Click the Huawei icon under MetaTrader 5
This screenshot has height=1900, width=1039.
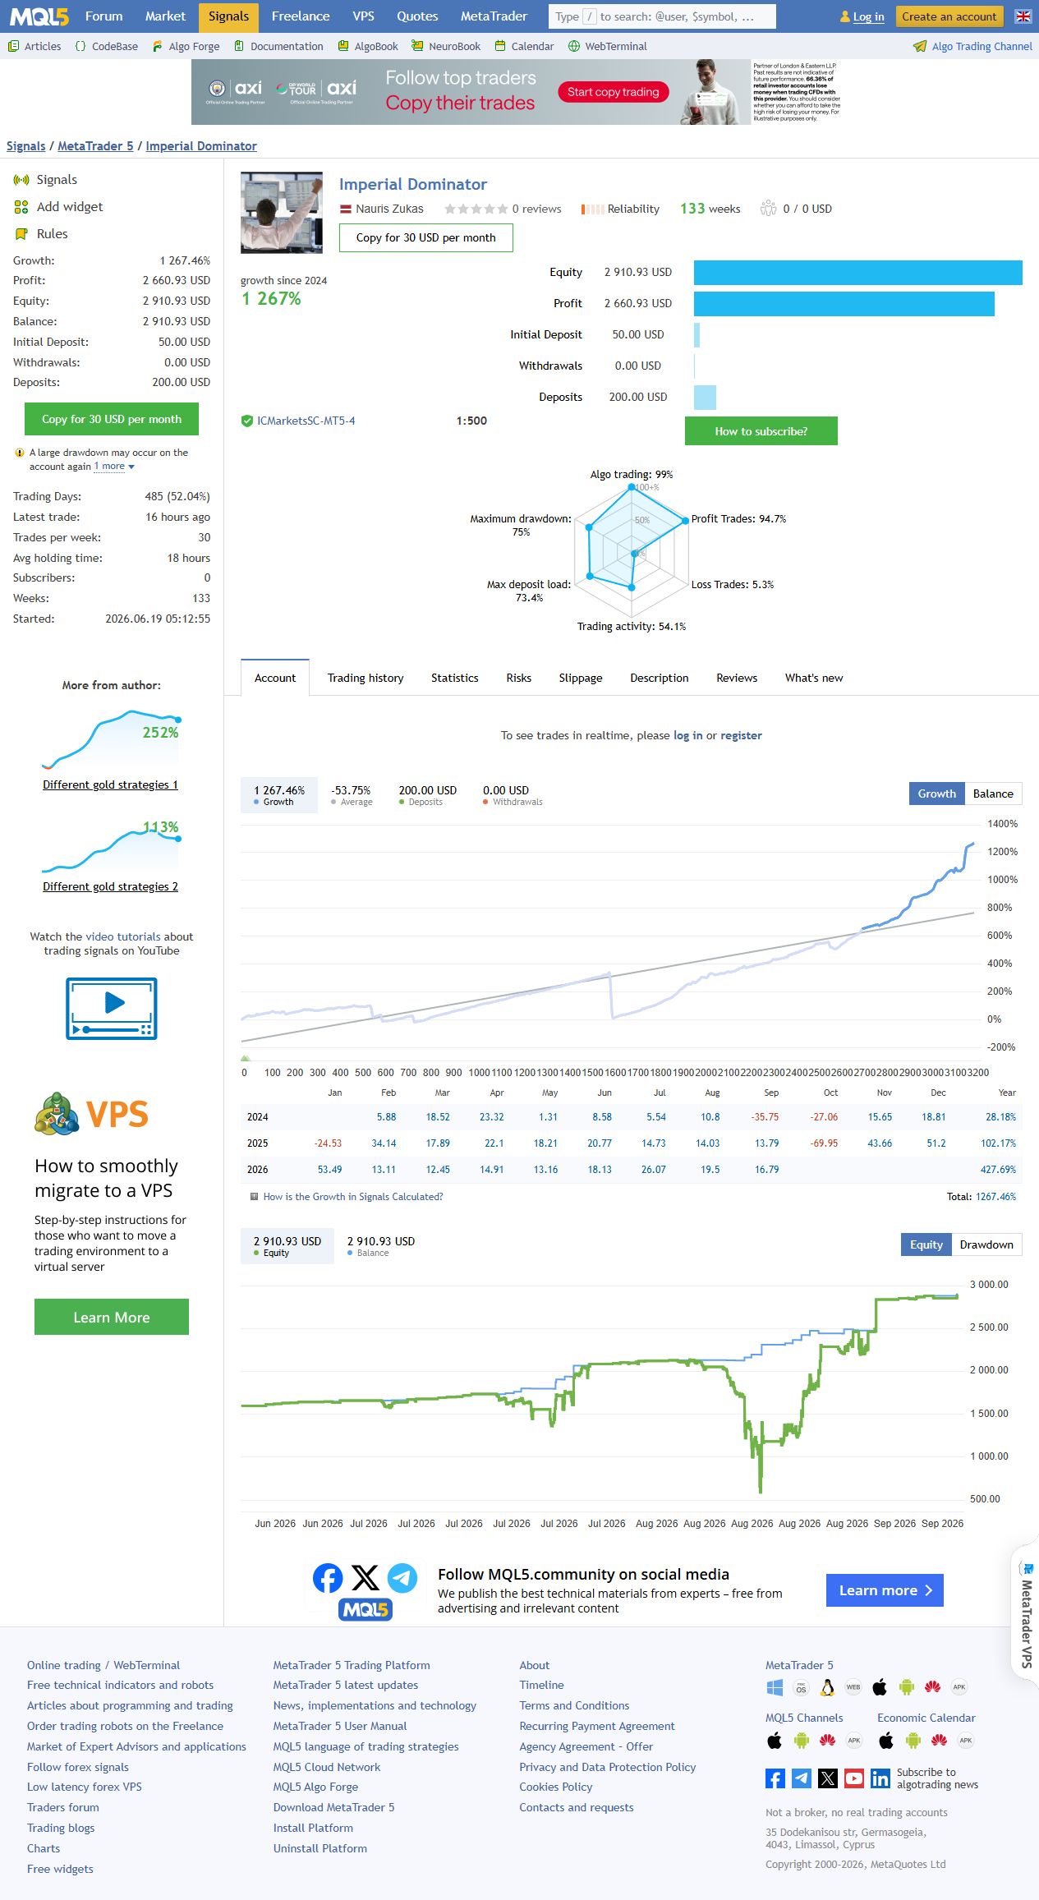pyautogui.click(x=932, y=1687)
